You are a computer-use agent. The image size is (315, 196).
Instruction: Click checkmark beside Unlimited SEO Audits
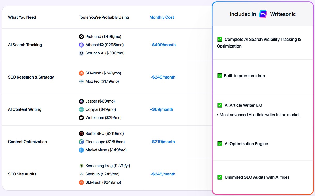(x=220, y=177)
